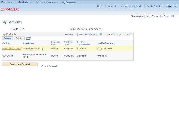The height and width of the screenshot is (134, 179).
Task: Sign out of the application
Action: (x=172, y=6)
